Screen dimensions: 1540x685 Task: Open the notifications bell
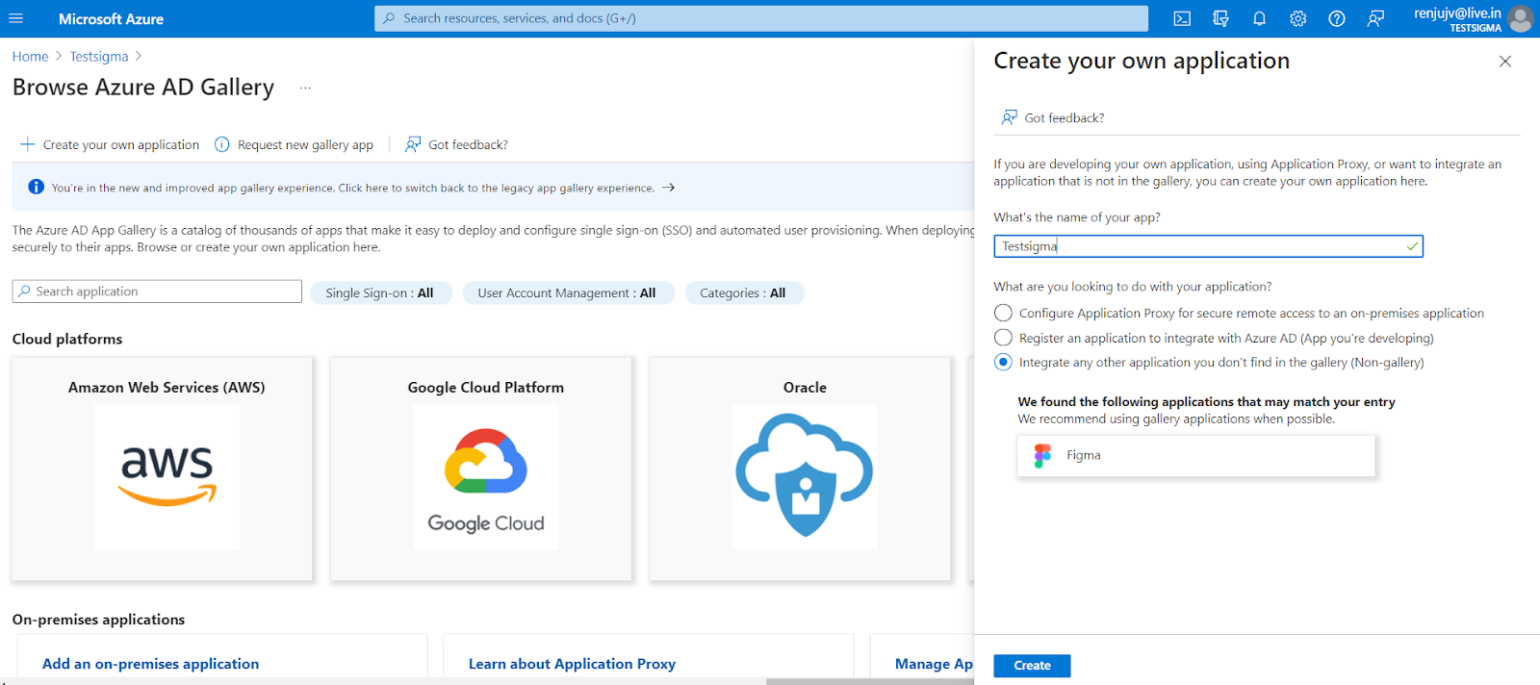(1259, 18)
